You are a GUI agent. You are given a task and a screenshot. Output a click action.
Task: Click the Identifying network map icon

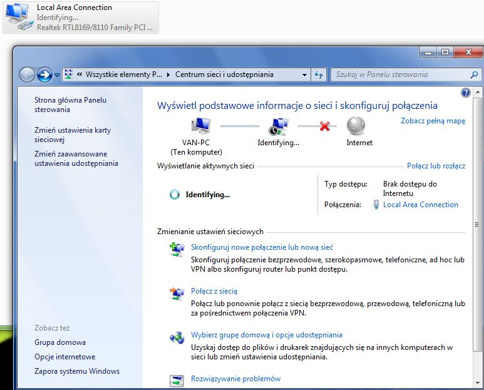(x=279, y=126)
